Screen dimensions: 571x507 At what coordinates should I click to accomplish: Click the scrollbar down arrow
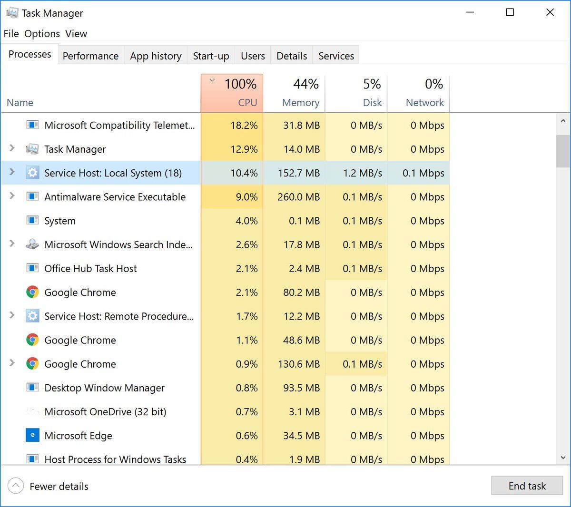pyautogui.click(x=563, y=458)
